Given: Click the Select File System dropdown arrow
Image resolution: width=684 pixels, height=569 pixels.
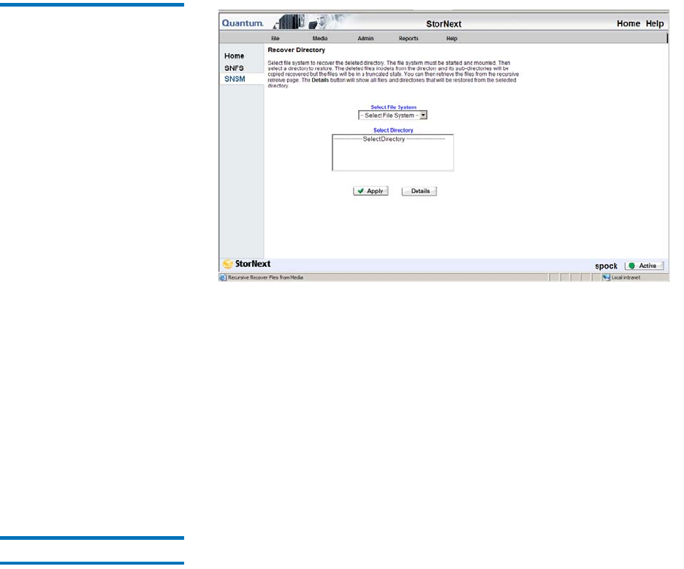Looking at the screenshot, I should tap(423, 115).
